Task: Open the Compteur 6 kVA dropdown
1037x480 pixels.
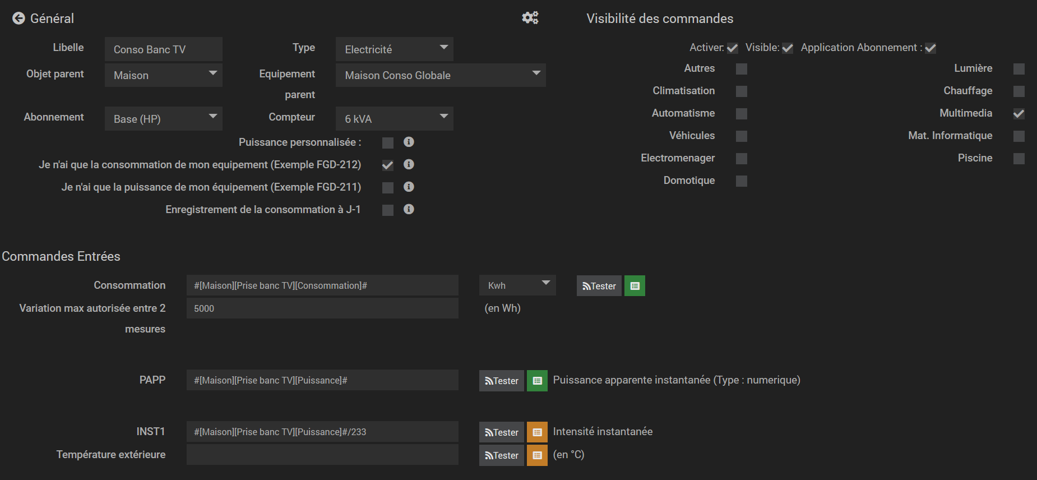Action: pos(394,119)
